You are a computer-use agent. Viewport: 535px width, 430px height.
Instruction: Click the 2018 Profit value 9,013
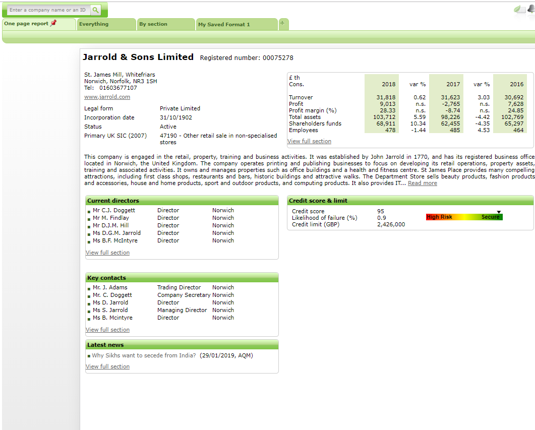tap(388, 104)
